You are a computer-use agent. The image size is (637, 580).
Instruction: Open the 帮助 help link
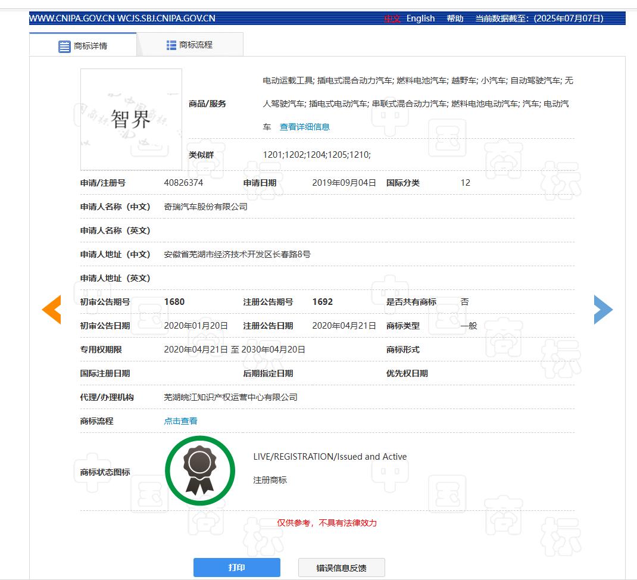(455, 18)
